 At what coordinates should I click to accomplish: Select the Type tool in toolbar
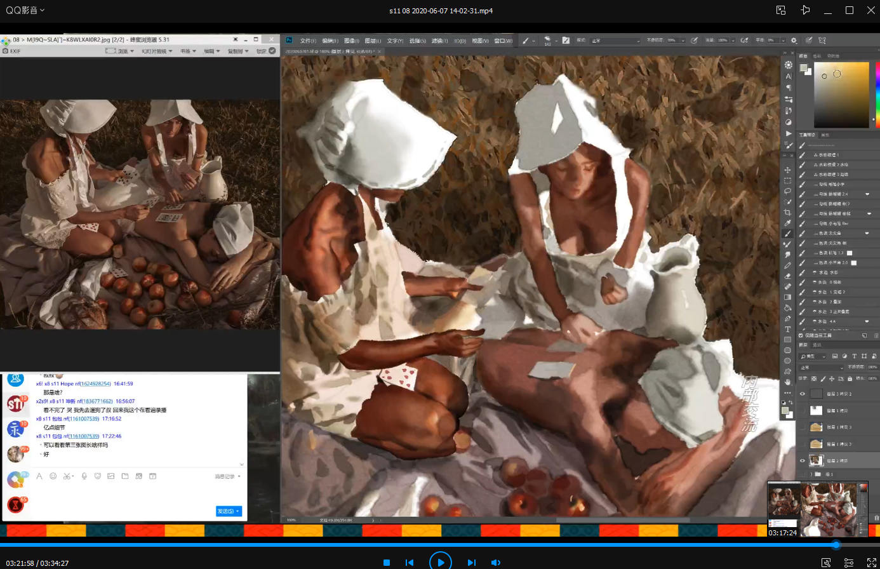click(x=787, y=329)
